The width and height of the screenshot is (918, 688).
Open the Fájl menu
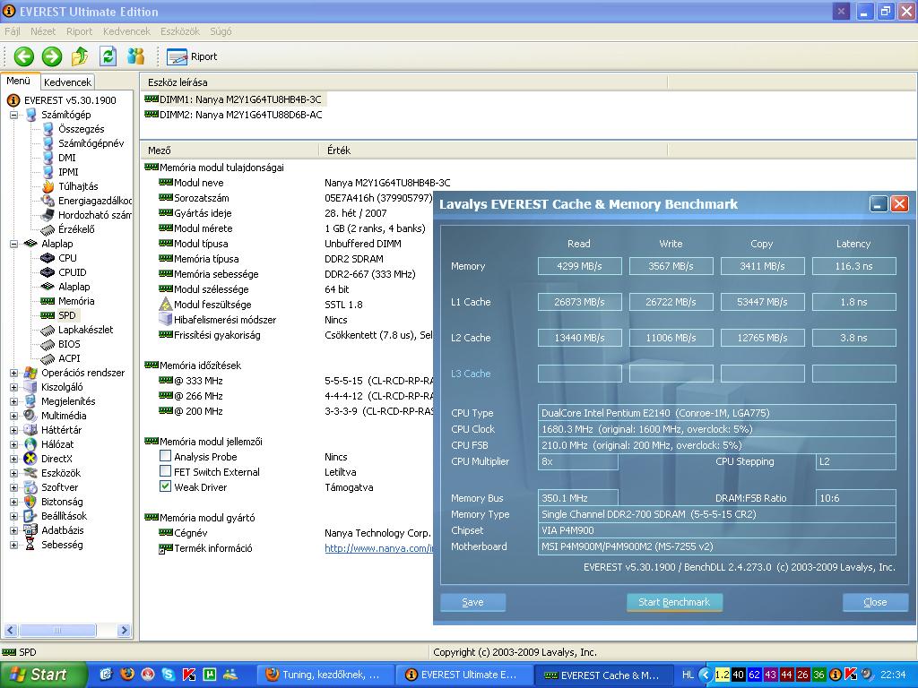click(x=13, y=31)
